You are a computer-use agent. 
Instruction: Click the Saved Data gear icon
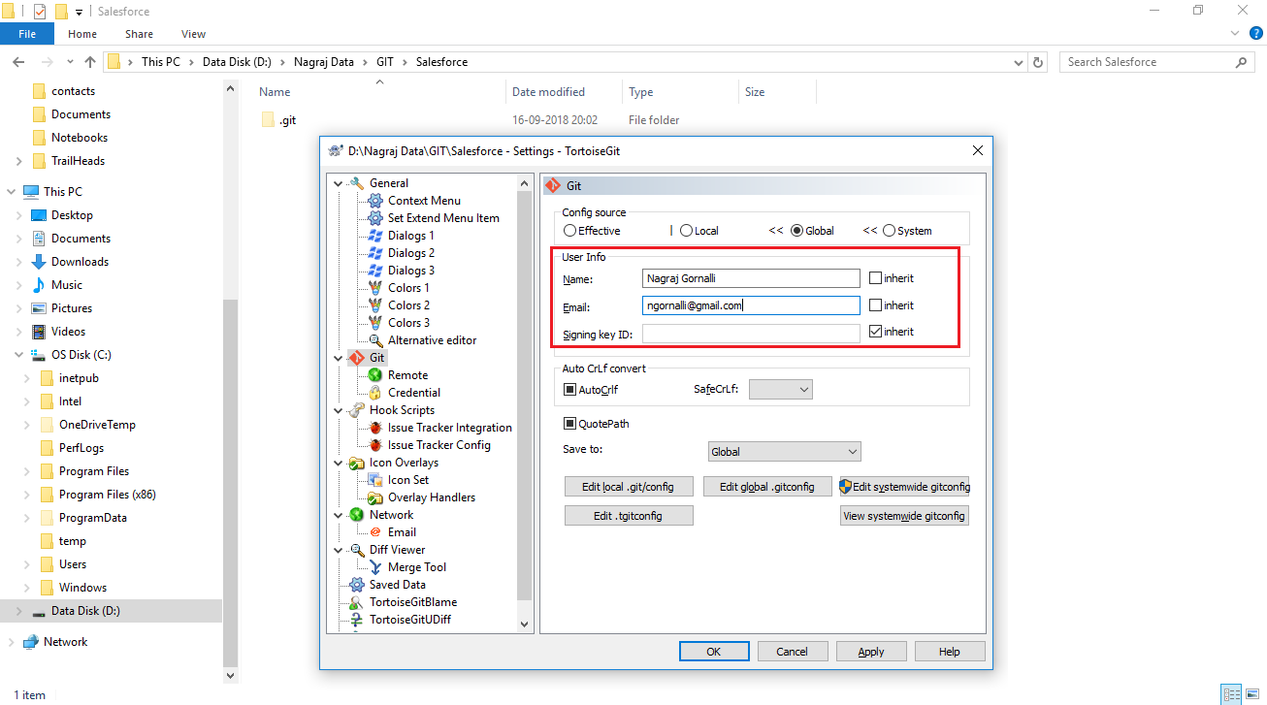[356, 585]
